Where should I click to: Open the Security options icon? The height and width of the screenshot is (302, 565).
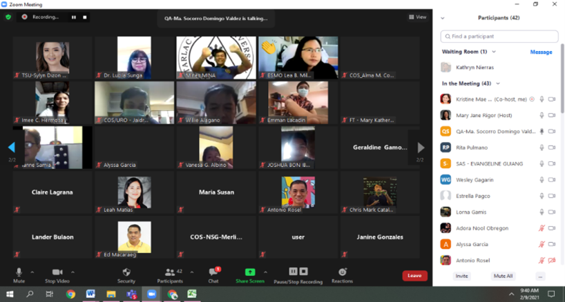point(126,272)
